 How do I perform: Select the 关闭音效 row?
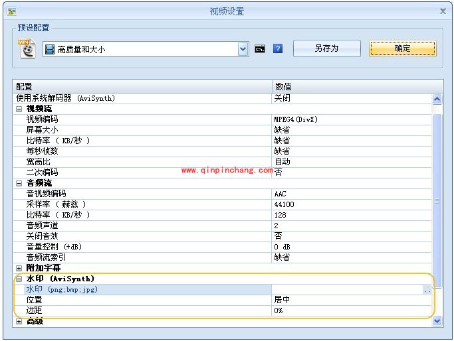point(223,236)
